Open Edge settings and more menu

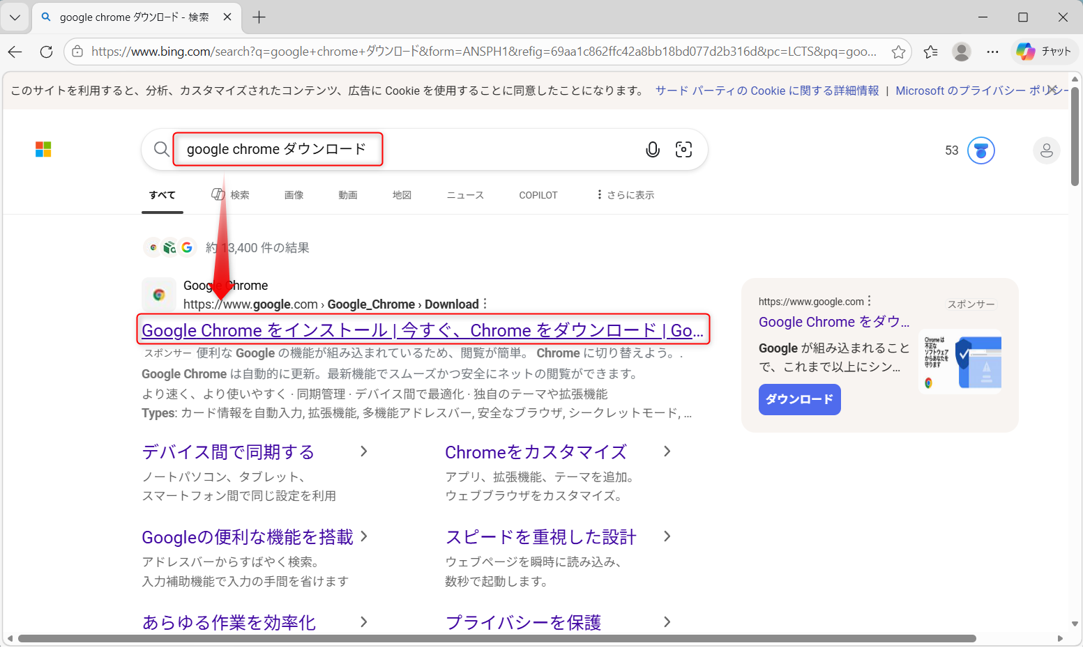[x=992, y=52]
